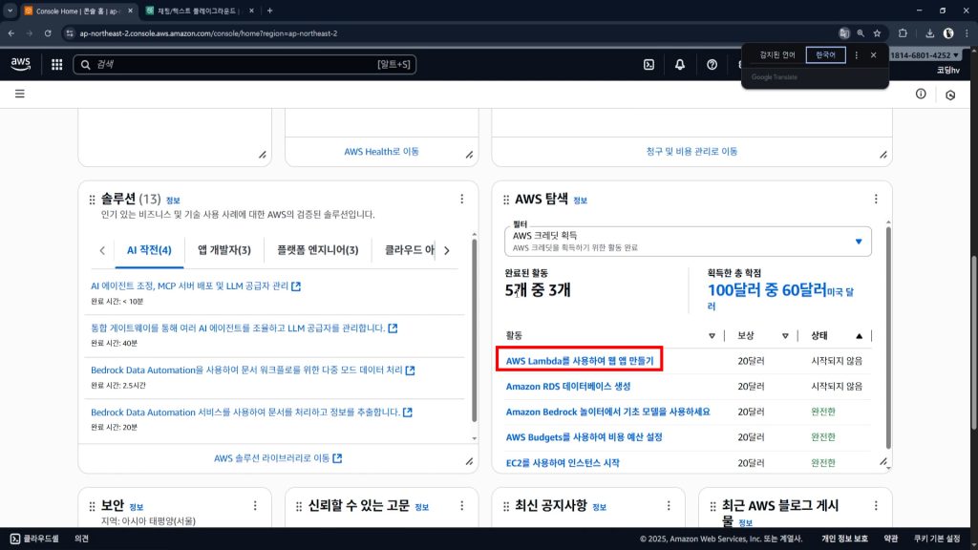This screenshot has height=550, width=978.
Task: Open the 최신 공지사항 widget menu
Action: click(669, 506)
